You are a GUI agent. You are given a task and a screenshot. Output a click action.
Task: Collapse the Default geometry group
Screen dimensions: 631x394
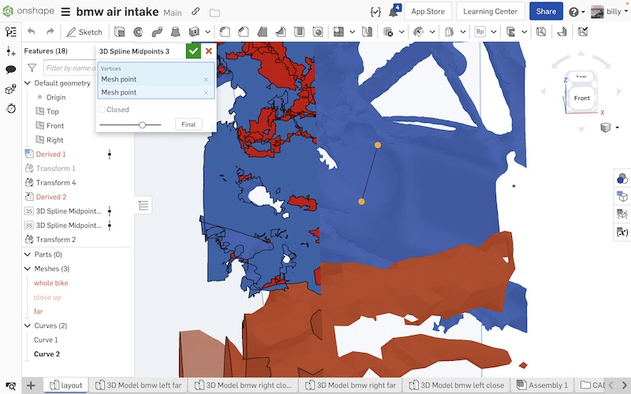coord(28,84)
